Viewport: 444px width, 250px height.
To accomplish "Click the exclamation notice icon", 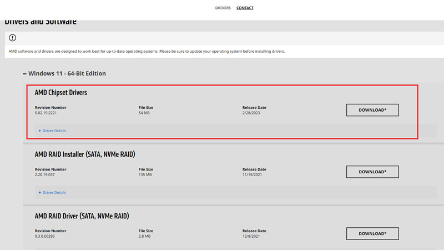I will [x=12, y=38].
